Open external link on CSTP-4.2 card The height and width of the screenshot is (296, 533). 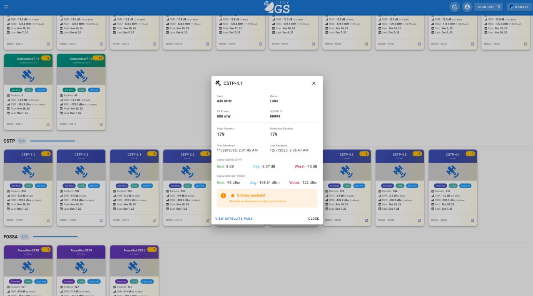366,220
